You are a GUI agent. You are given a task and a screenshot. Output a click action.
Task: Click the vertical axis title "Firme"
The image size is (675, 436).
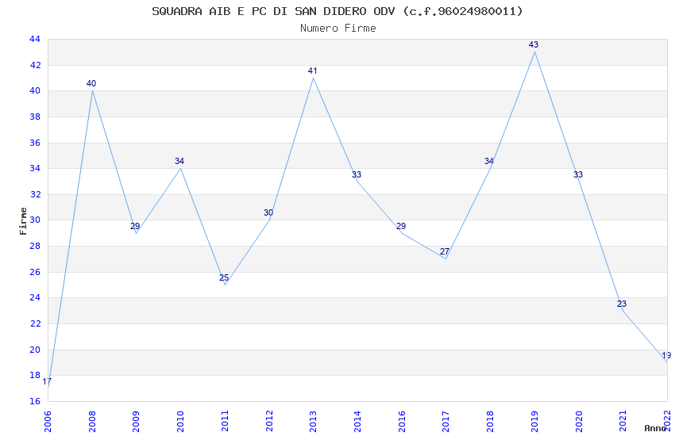coord(23,221)
